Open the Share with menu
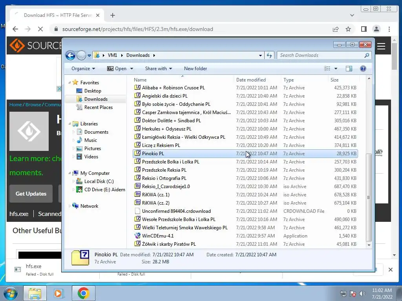 [159, 69]
